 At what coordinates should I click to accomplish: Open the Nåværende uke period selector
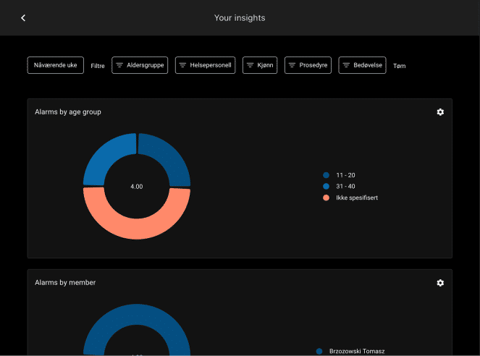coord(56,65)
